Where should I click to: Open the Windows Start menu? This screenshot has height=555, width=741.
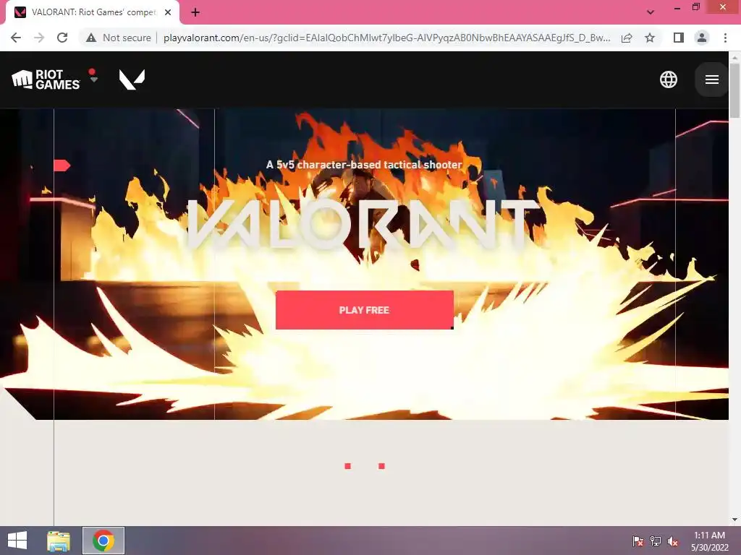(x=17, y=541)
